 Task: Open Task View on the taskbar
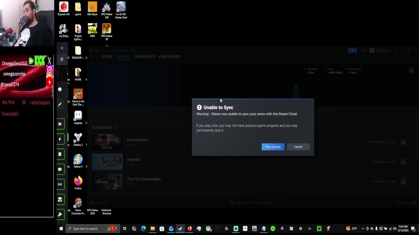pos(124,228)
